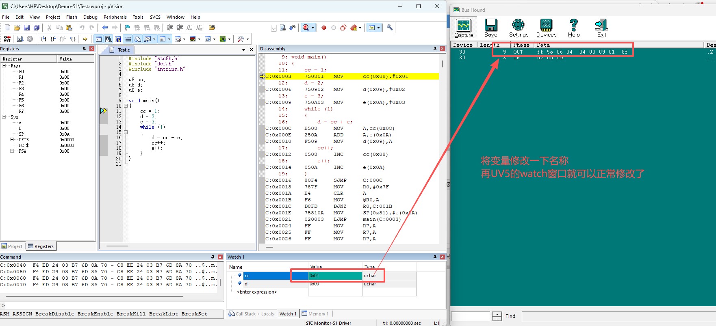
Task: Click the Navigate Backwards blue arrow
Action: (x=105, y=28)
